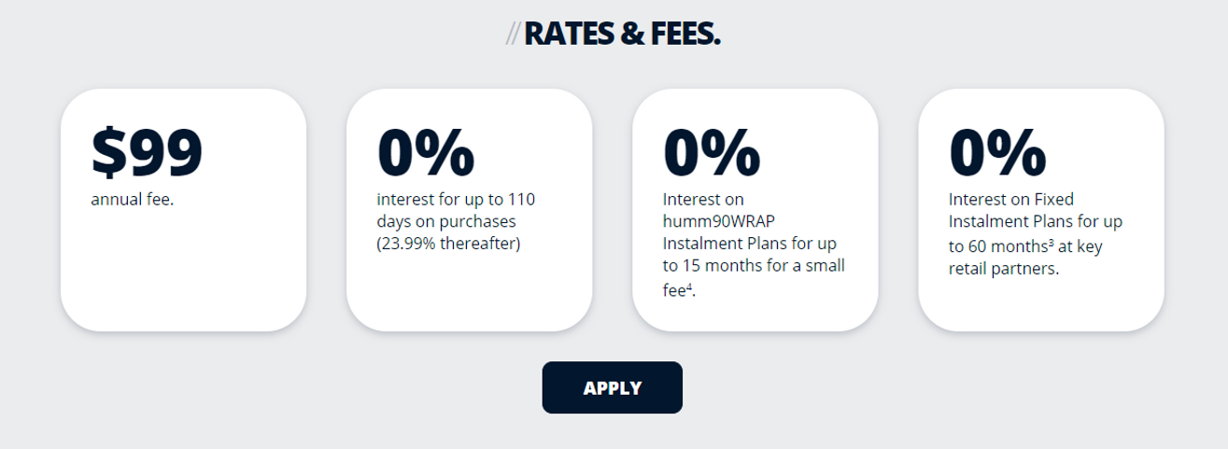1228x449 pixels.
Task: Click blank space inside the $99 card
Action: [x=183, y=271]
